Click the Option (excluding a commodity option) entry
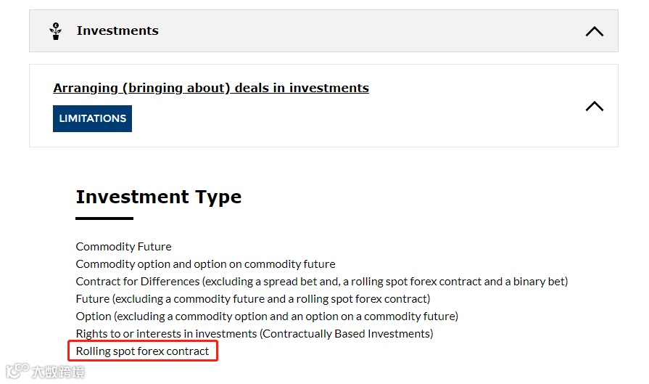Viewport: 649px width, 384px height. (x=267, y=316)
